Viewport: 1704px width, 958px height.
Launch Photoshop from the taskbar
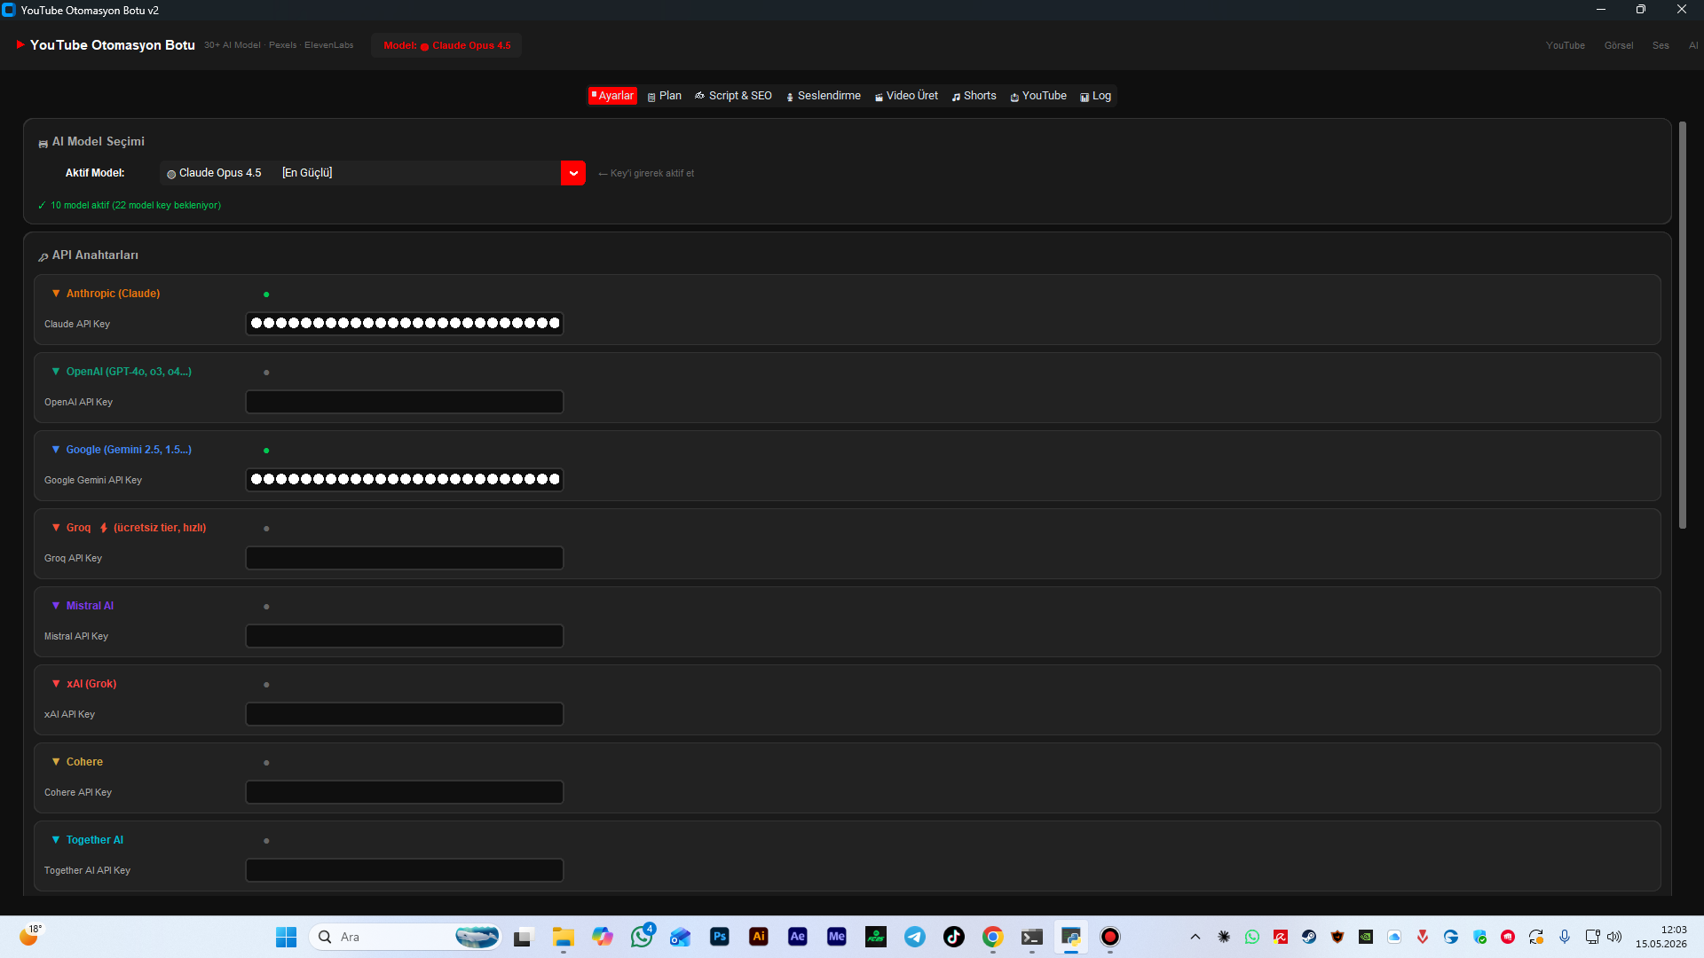pyautogui.click(x=720, y=937)
